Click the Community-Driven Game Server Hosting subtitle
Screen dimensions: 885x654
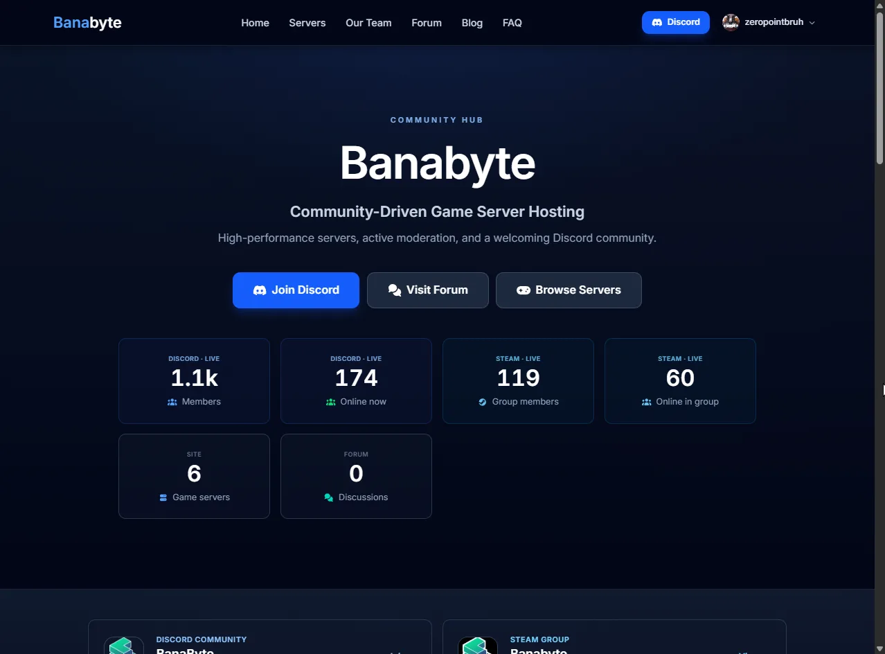(437, 212)
